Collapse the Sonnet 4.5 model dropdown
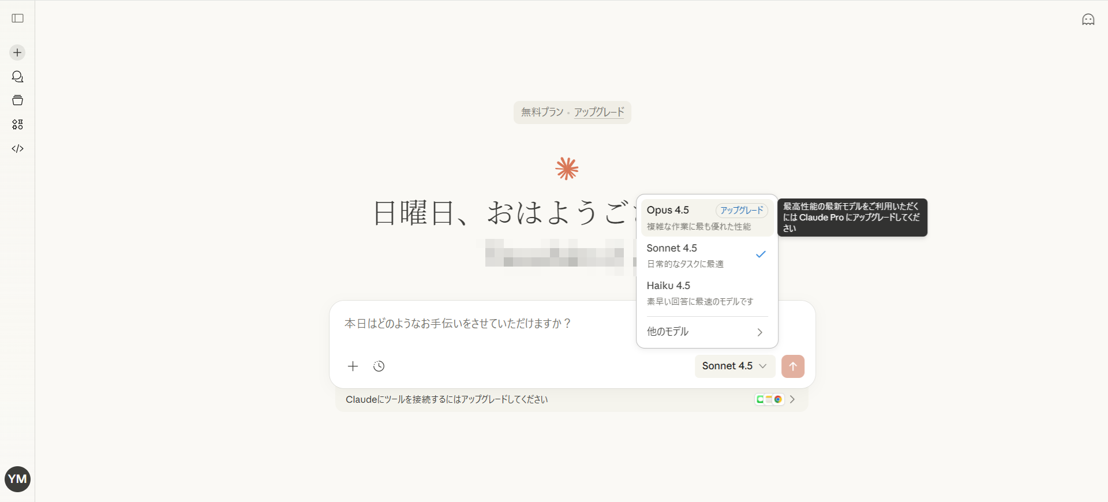This screenshot has height=502, width=1108. coord(734,366)
